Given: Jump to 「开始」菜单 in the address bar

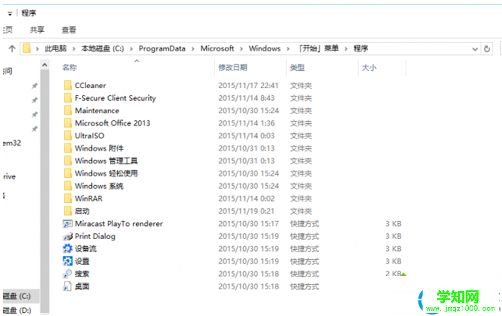Looking at the screenshot, I should click(318, 48).
